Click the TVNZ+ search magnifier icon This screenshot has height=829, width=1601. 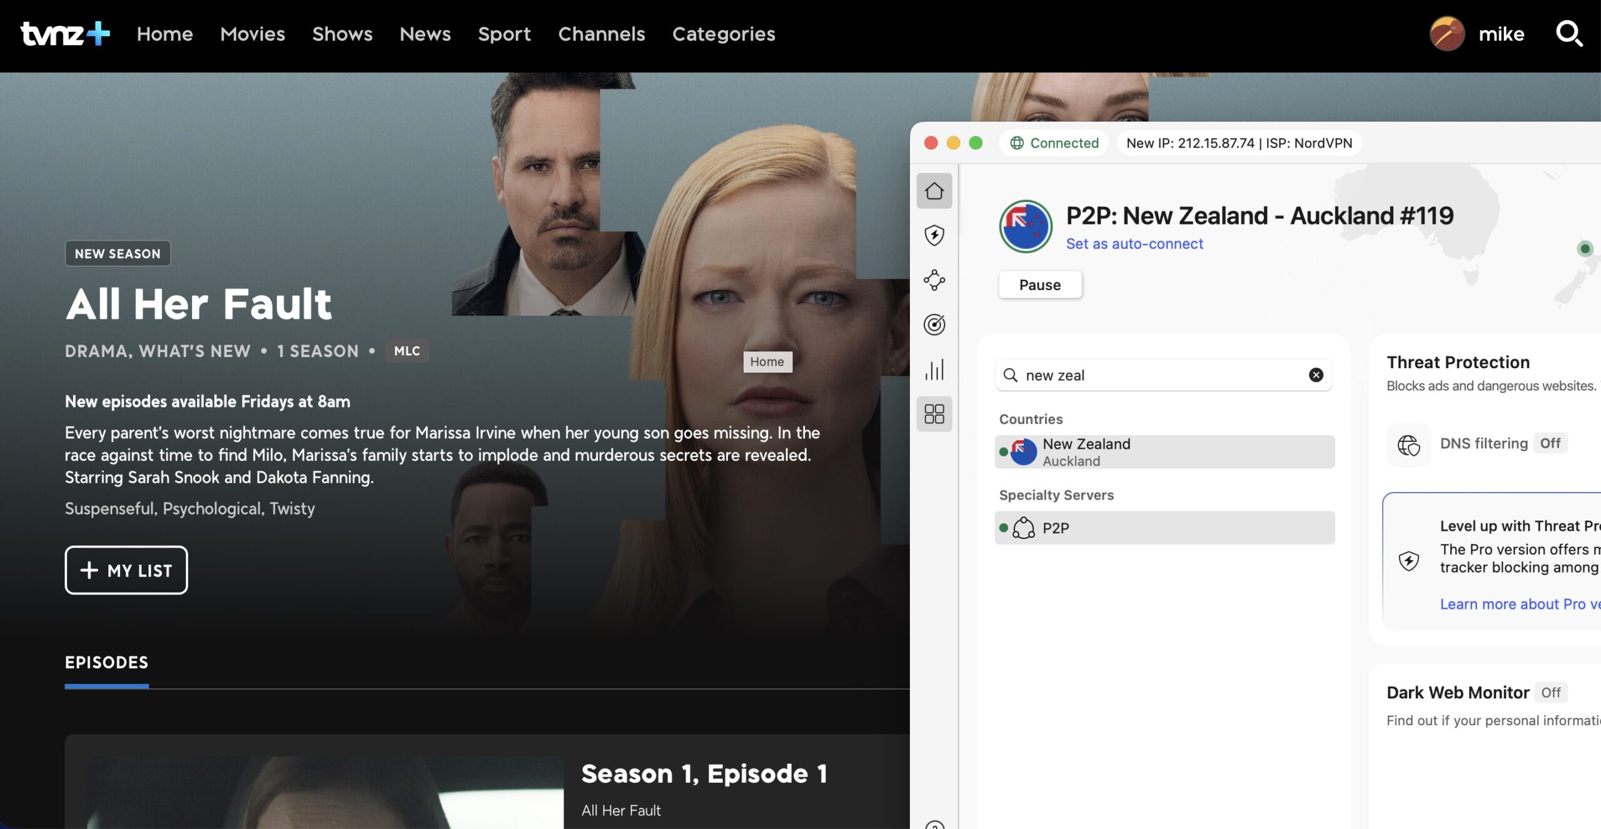click(x=1568, y=34)
